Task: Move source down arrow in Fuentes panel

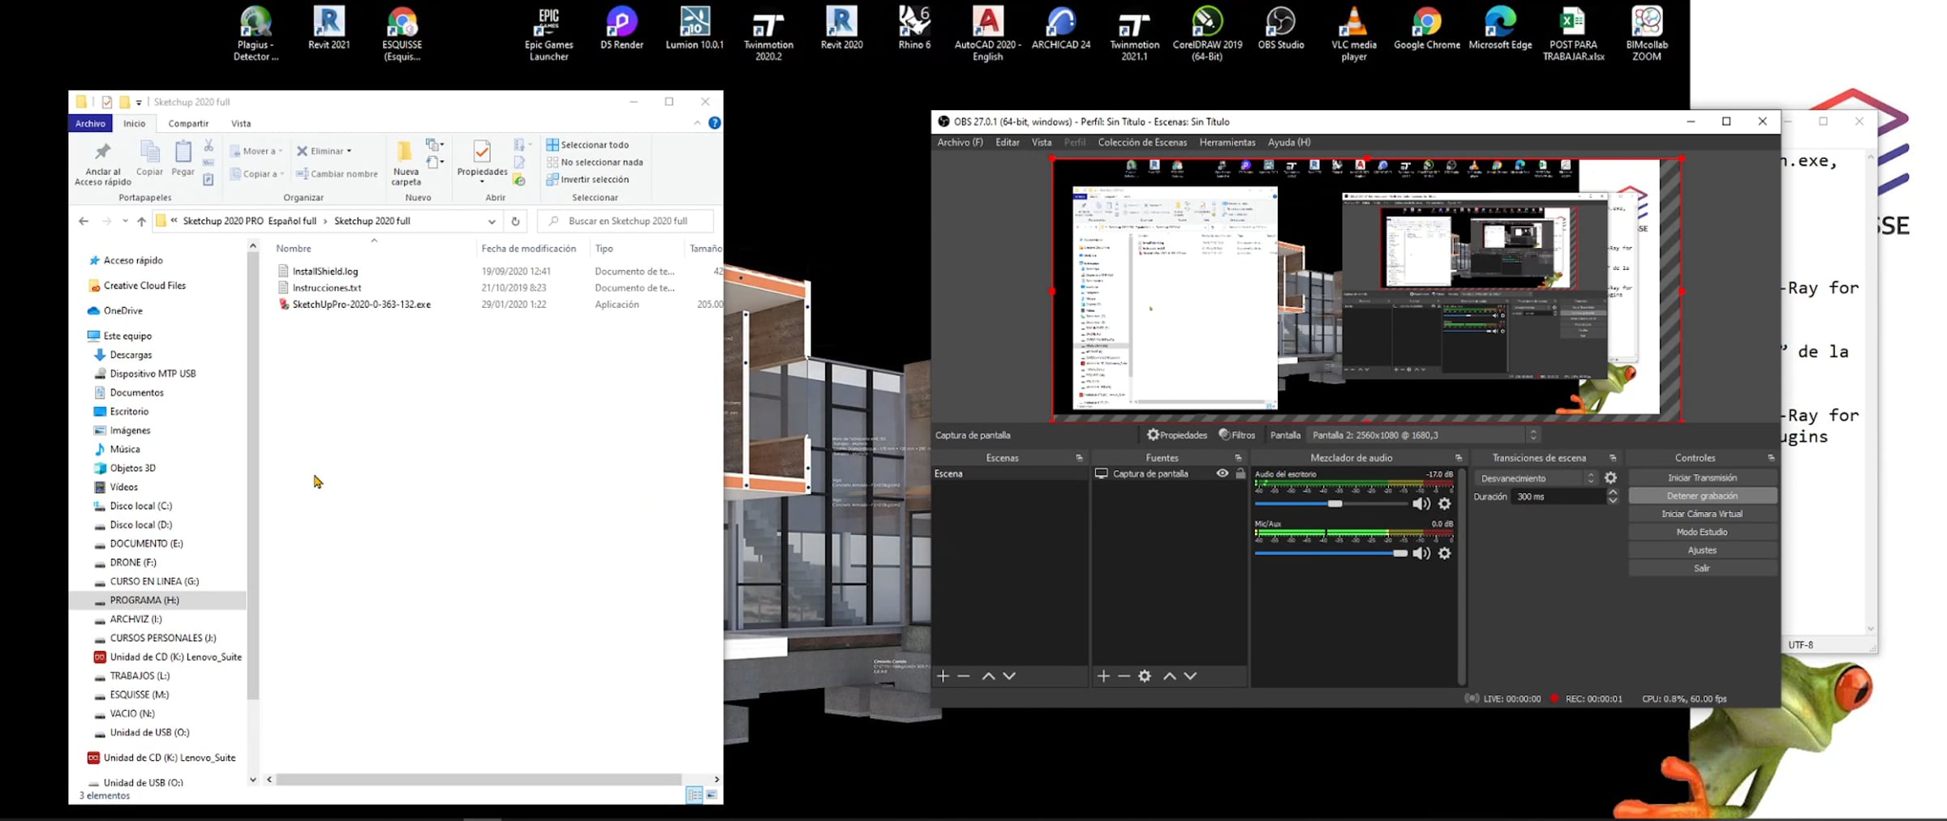Action: tap(1190, 676)
